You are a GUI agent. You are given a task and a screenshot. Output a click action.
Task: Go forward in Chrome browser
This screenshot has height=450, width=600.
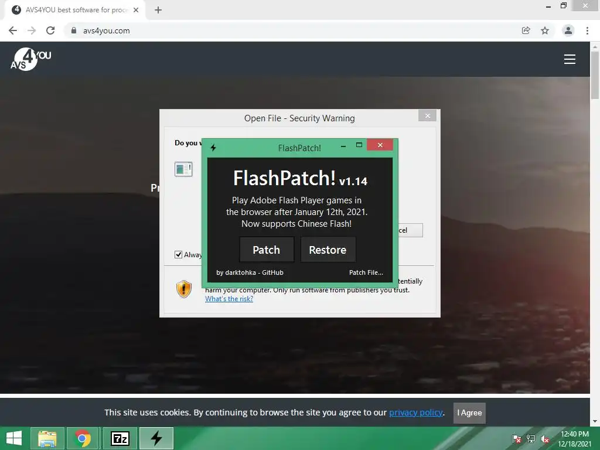pyautogui.click(x=32, y=30)
